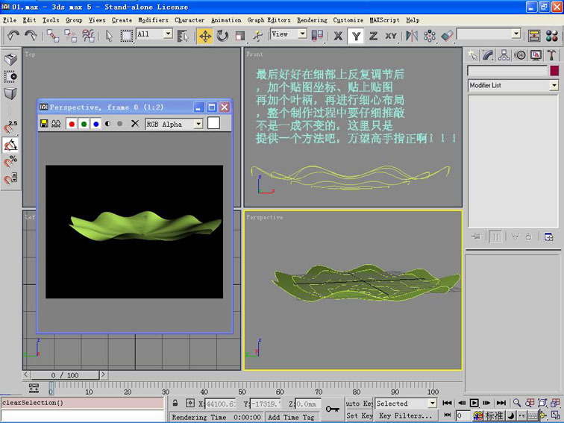This screenshot has width=564, height=423.
Task: Toggle blue channel in render window
Action: tap(95, 124)
